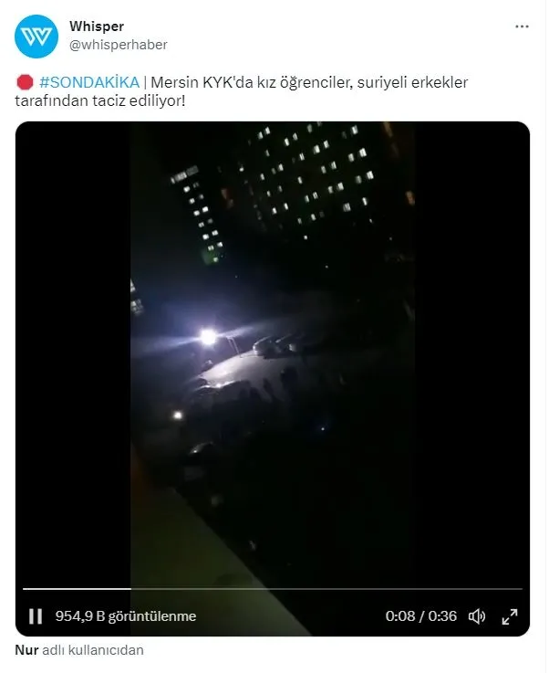
Task: Click the tweet text about Mersin KYK
Action: pyautogui.click(x=242, y=91)
